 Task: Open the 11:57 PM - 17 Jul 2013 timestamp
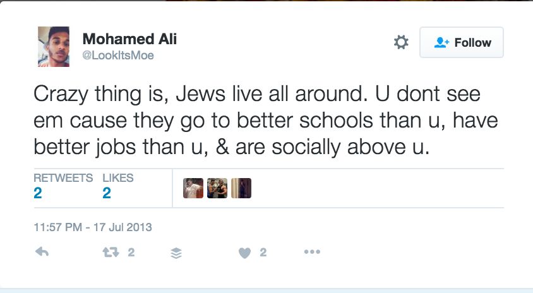pos(92,227)
